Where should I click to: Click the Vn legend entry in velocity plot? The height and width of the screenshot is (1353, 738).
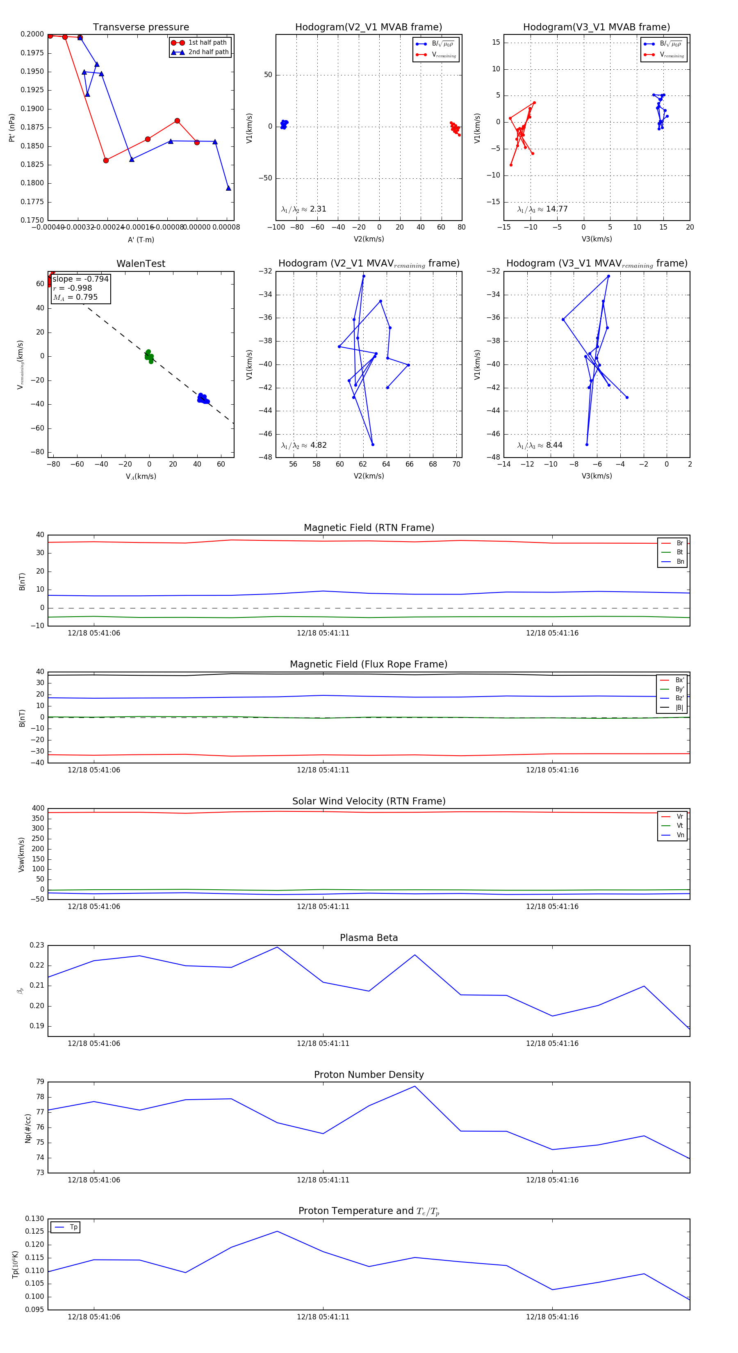pos(672,835)
